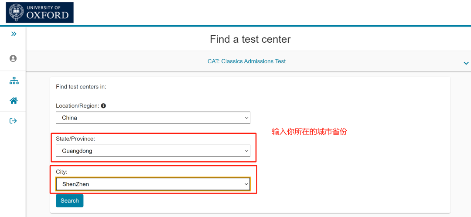Screen dimensions: 471x217
Task: Click the Find a test center heading
Action: pos(250,39)
